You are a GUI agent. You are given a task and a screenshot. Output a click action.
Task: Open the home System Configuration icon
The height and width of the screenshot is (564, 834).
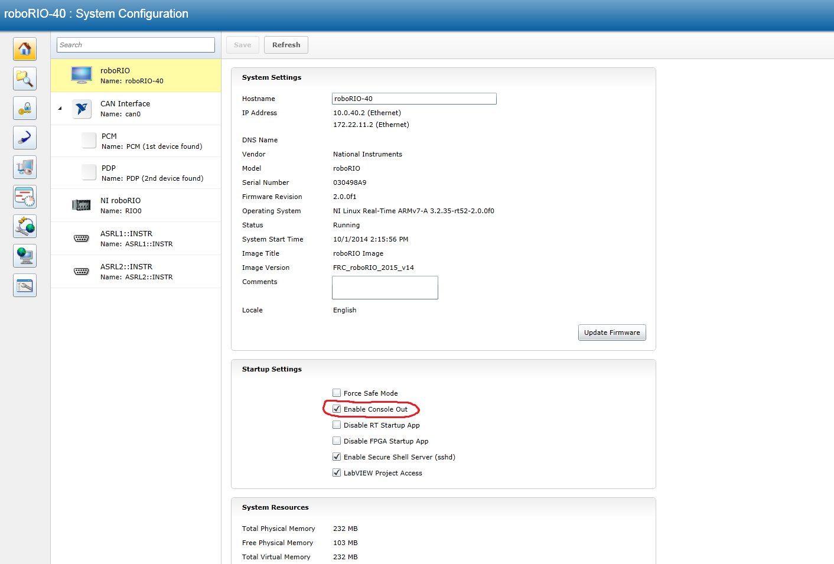click(25, 49)
